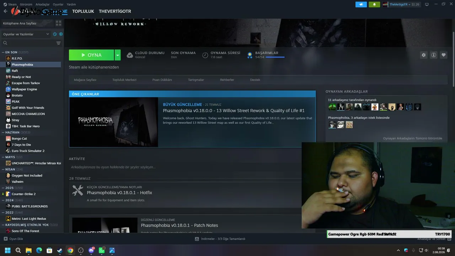Image resolution: width=455 pixels, height=256 pixels.
Task: Open the Puan Dükkânı link
Action: 162,80
